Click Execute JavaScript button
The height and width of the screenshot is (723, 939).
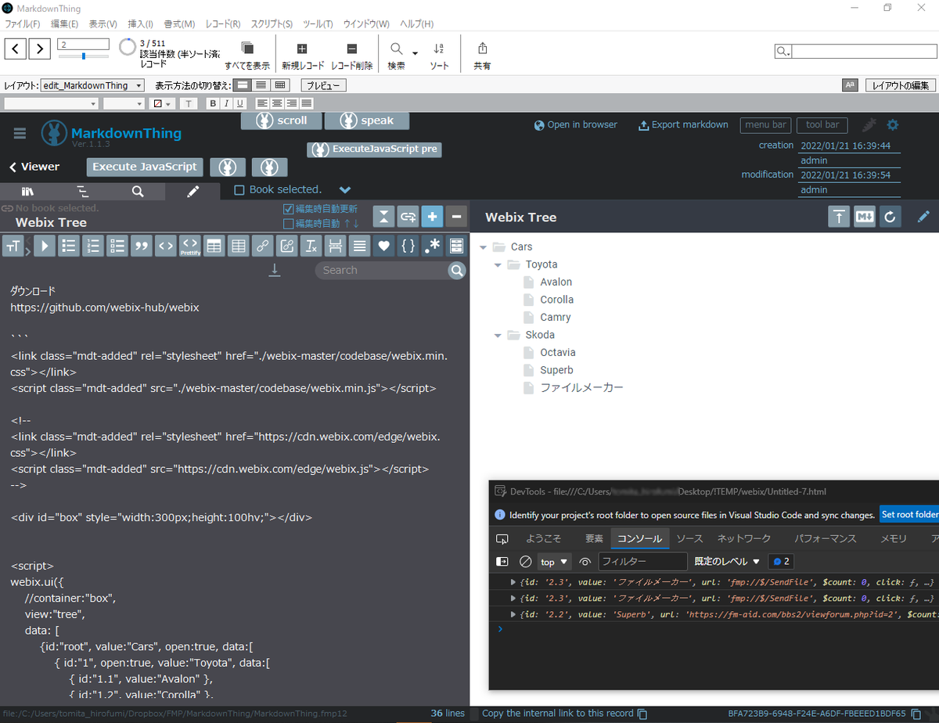click(x=145, y=167)
